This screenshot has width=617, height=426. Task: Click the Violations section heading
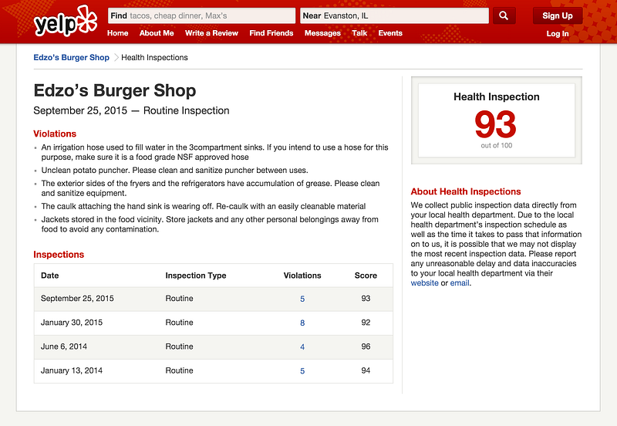click(x=55, y=134)
